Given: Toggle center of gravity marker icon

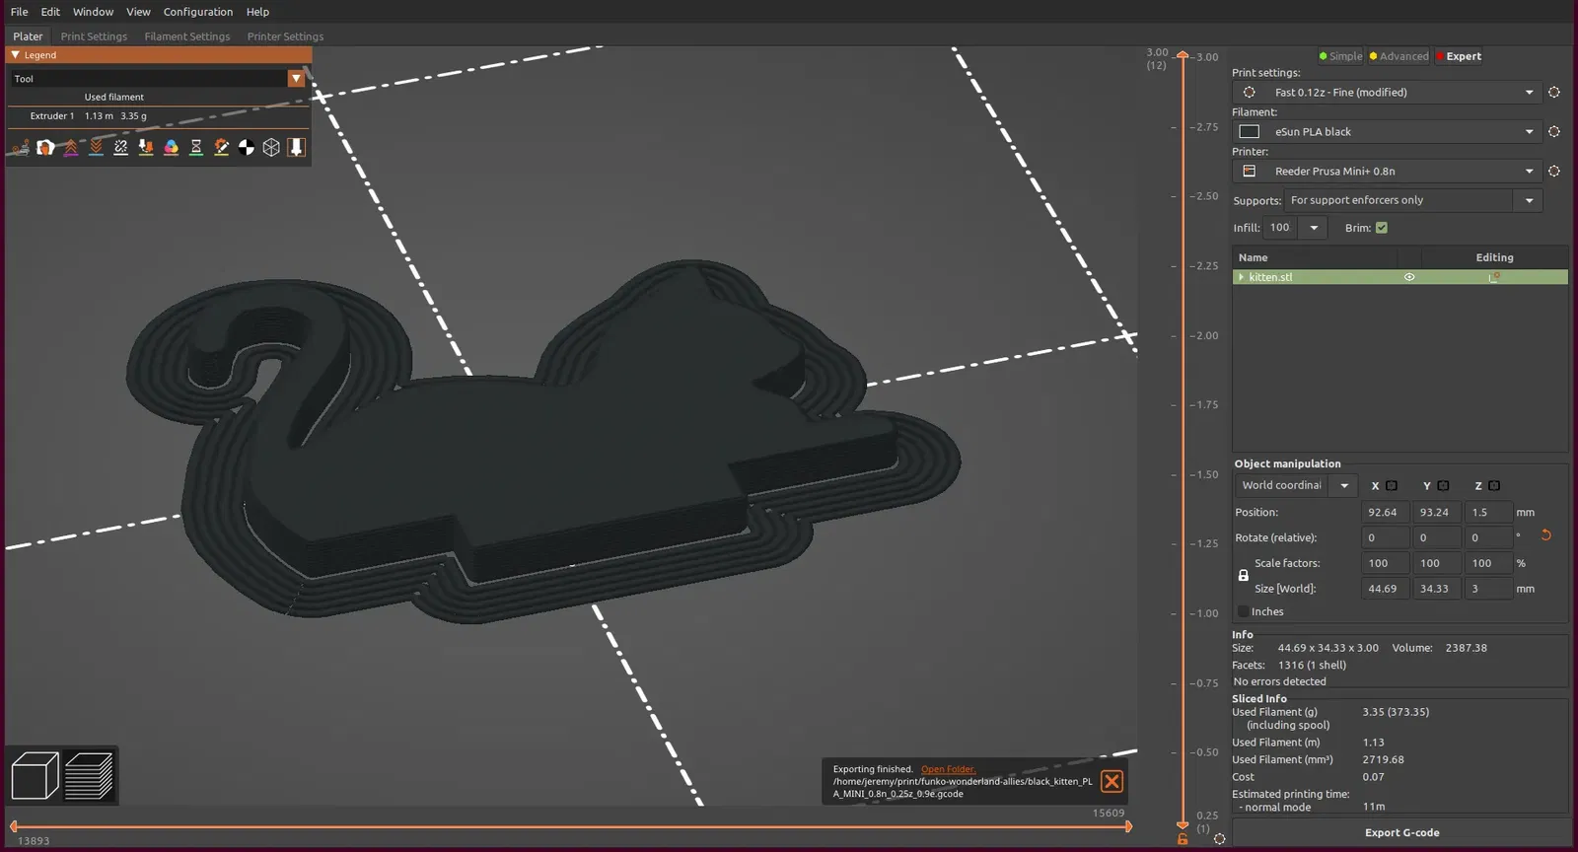Looking at the screenshot, I should pos(247,147).
